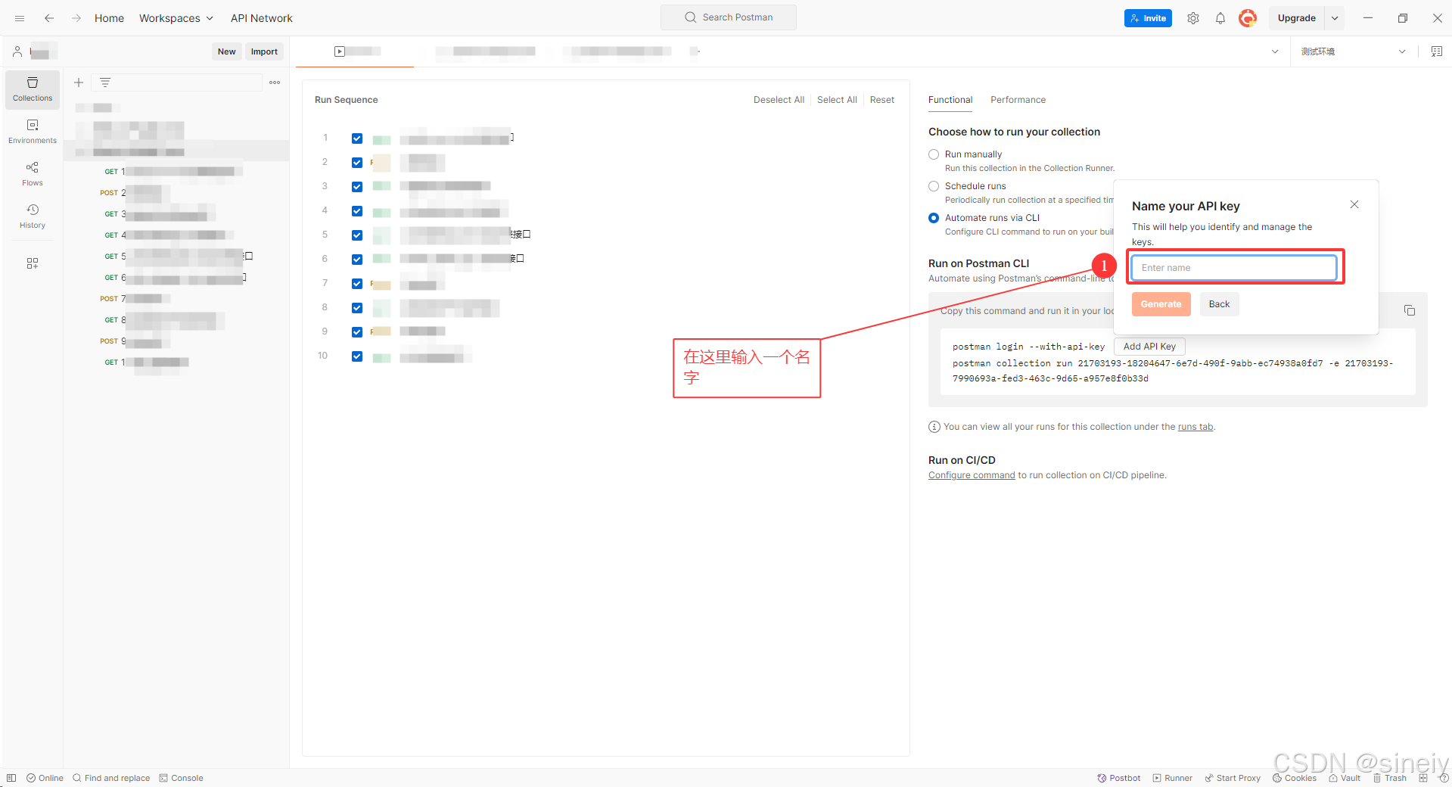Click Select All in Run Sequence
The width and height of the screenshot is (1452, 787).
[x=837, y=100]
